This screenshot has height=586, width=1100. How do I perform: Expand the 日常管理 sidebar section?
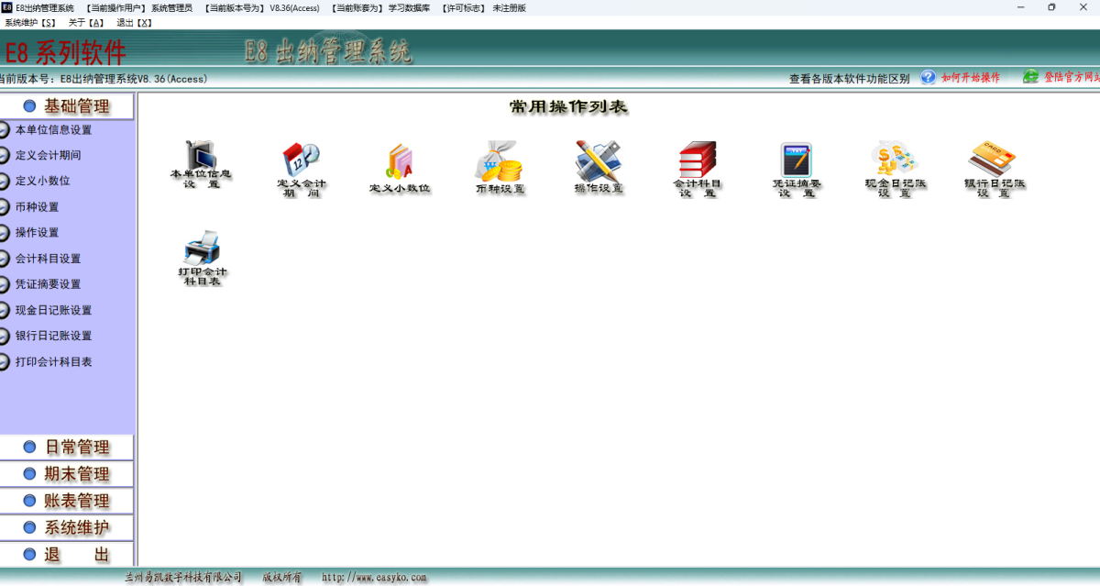67,447
